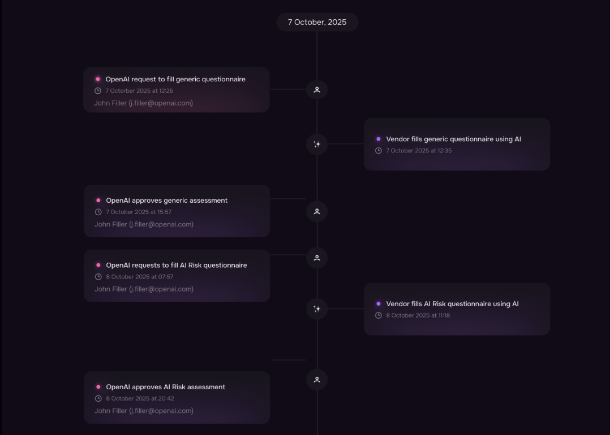
Task: Open the 7 October, 2025 date selector
Action: pyautogui.click(x=317, y=22)
